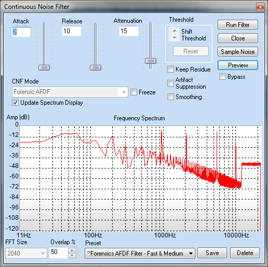268x267 pixels.
Task: Toggle Keep Residue checkbox
Action: (170, 69)
